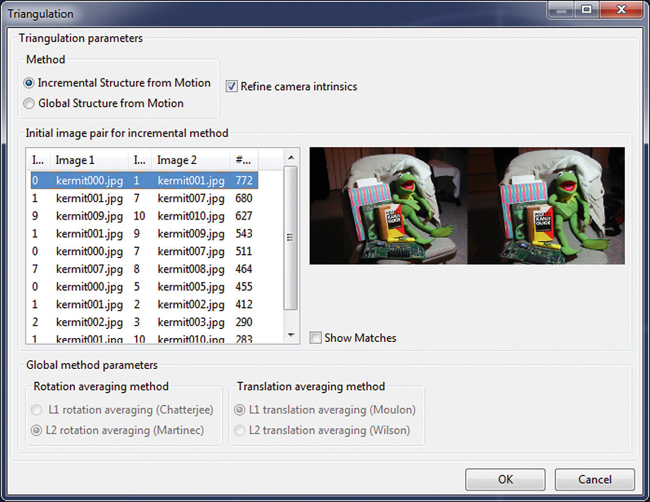Image resolution: width=650 pixels, height=502 pixels.
Task: Click the OK button
Action: (505, 479)
